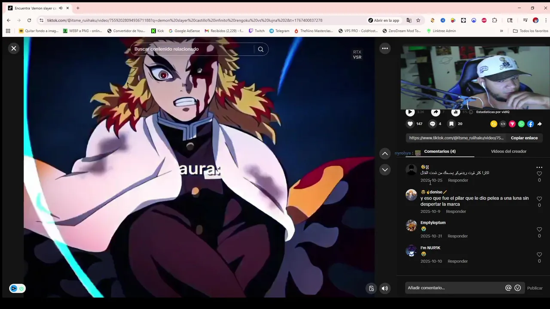This screenshot has height=309, width=550.
Task: Click the Publicar button
Action: tap(535, 288)
